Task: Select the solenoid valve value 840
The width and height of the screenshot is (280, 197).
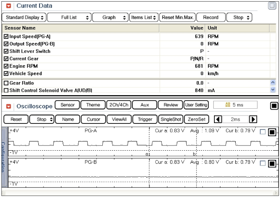Action: pyautogui.click(x=199, y=90)
